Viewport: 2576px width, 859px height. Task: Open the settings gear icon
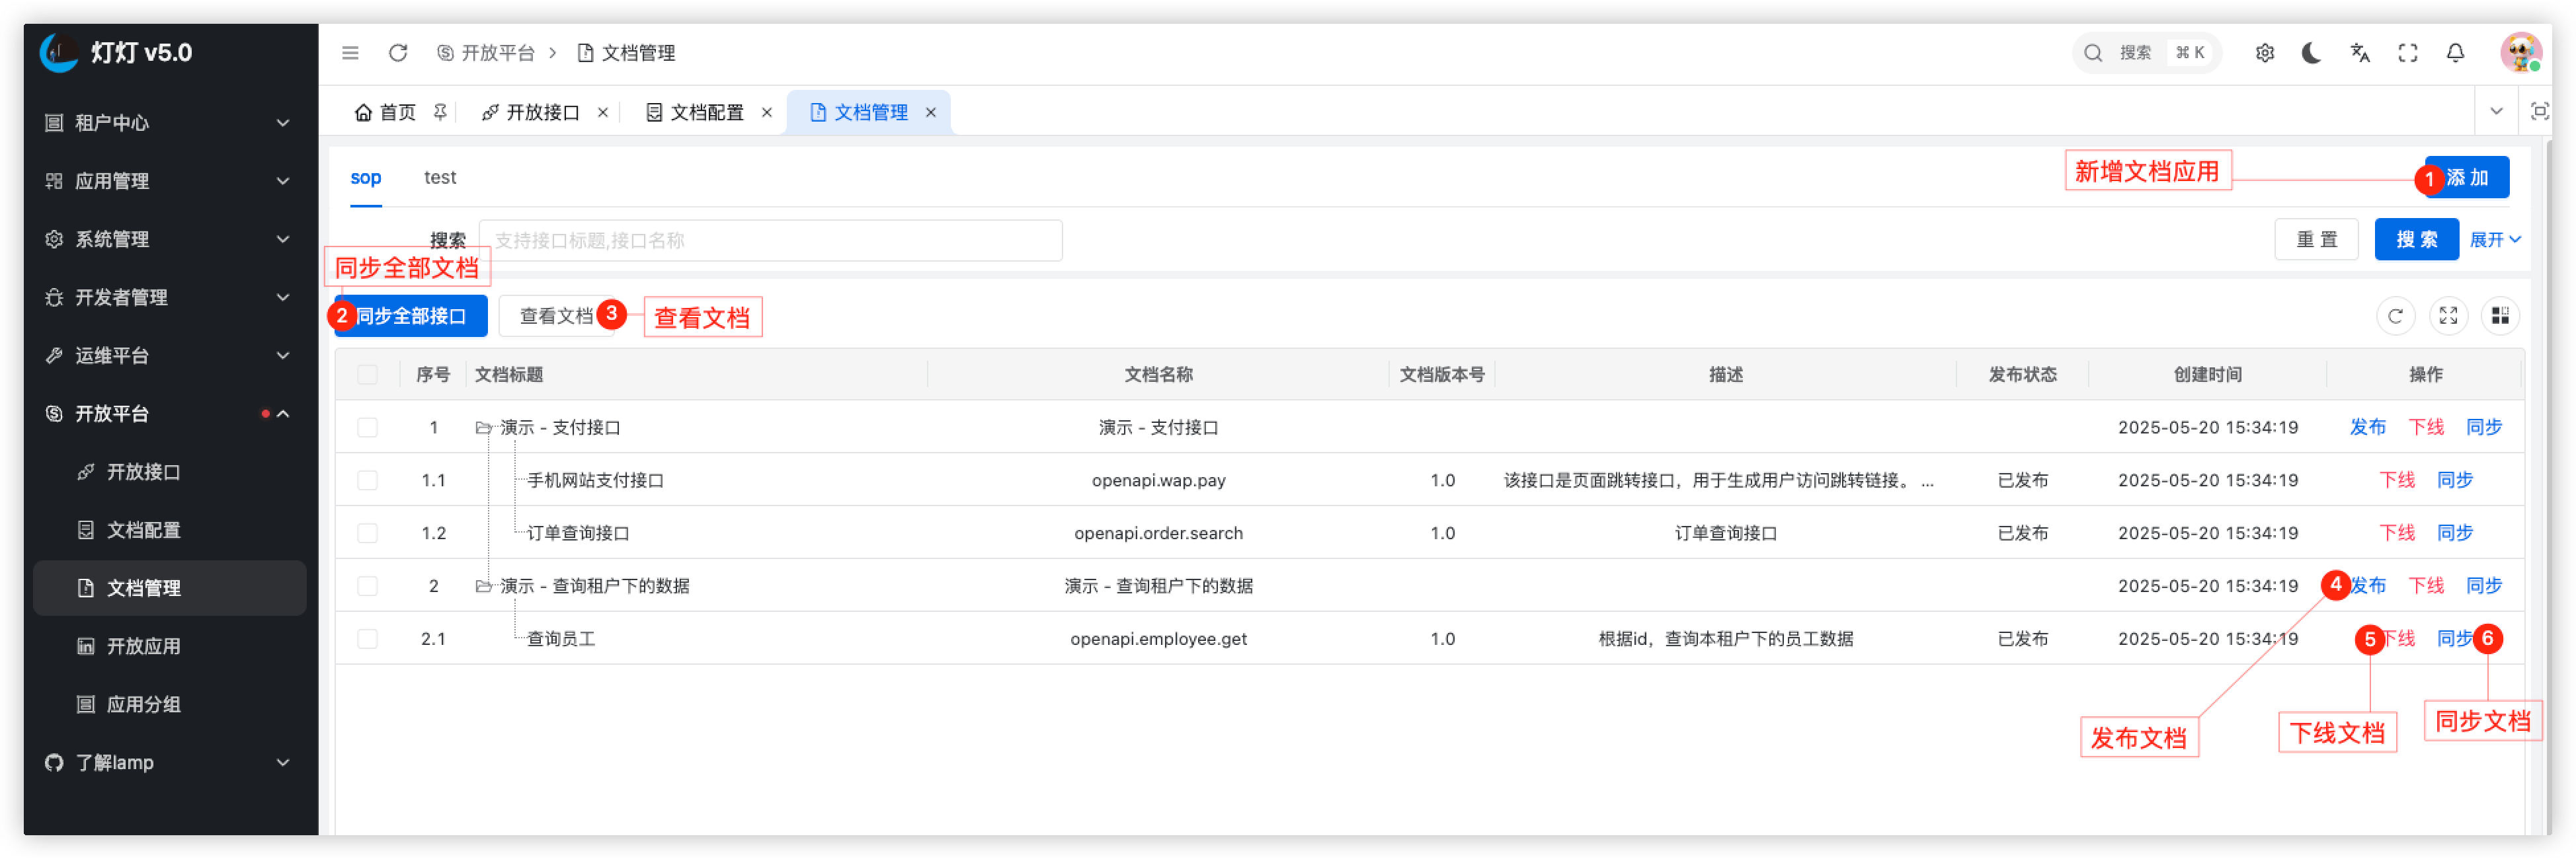2265,53
